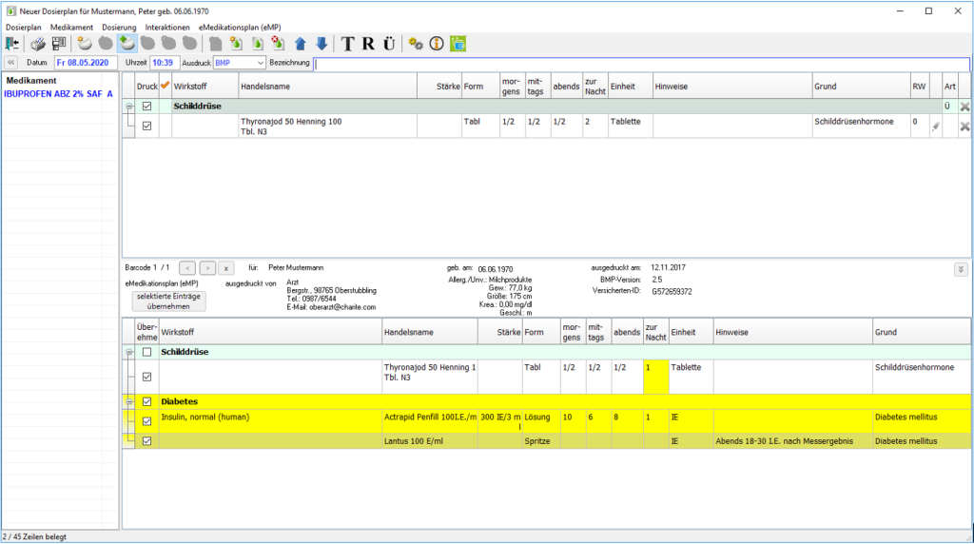Click the selektierte Einträge übernehmen button
The width and height of the screenshot is (974, 544).
(169, 301)
